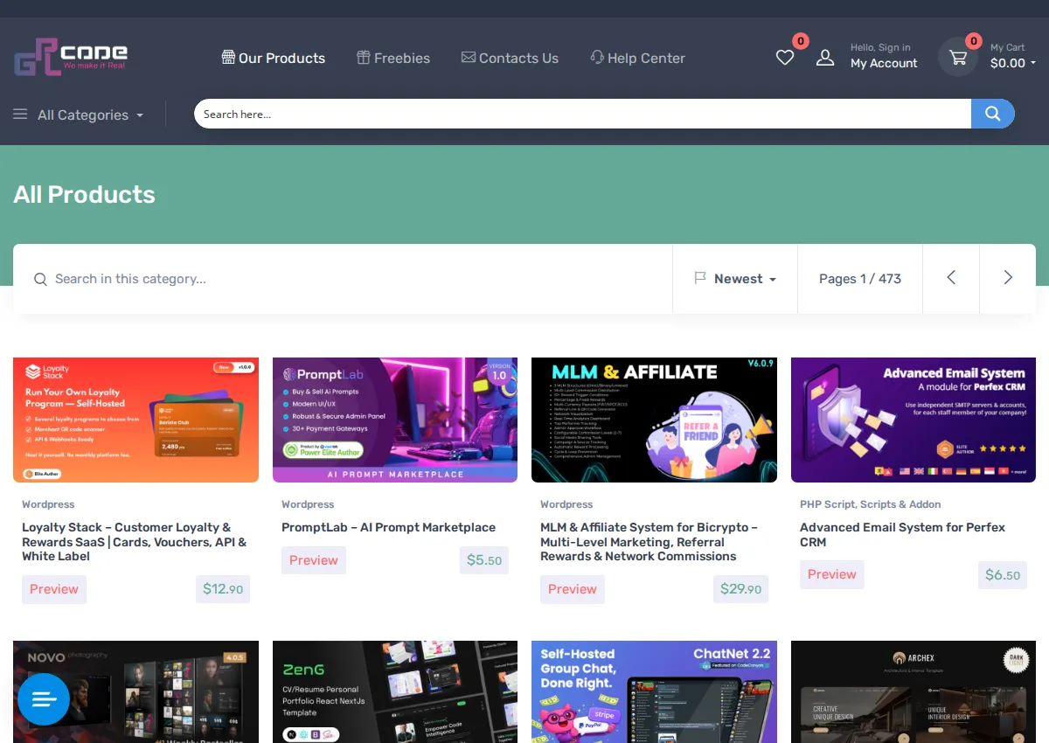The image size is (1049, 743).
Task: Open the Newest sort dropdown
Action: (735, 278)
